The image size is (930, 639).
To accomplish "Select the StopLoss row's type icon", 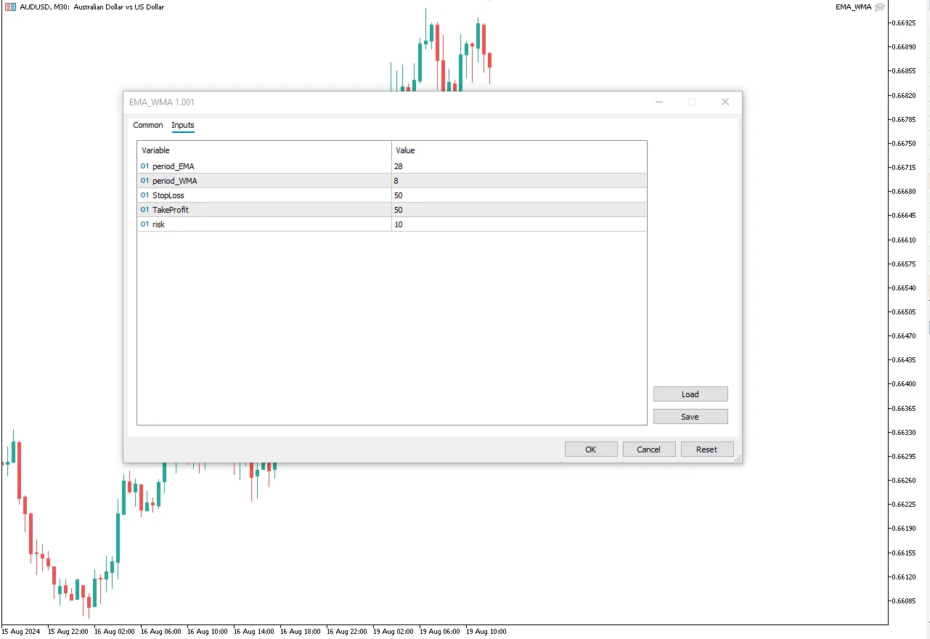I will pyautogui.click(x=145, y=195).
